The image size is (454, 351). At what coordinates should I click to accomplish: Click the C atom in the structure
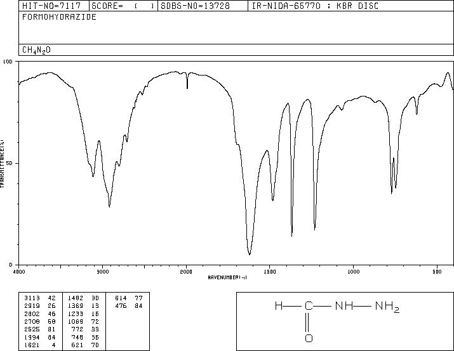point(309,305)
